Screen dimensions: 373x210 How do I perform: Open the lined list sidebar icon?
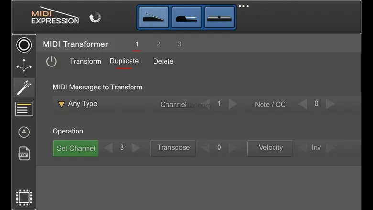[x=24, y=109]
